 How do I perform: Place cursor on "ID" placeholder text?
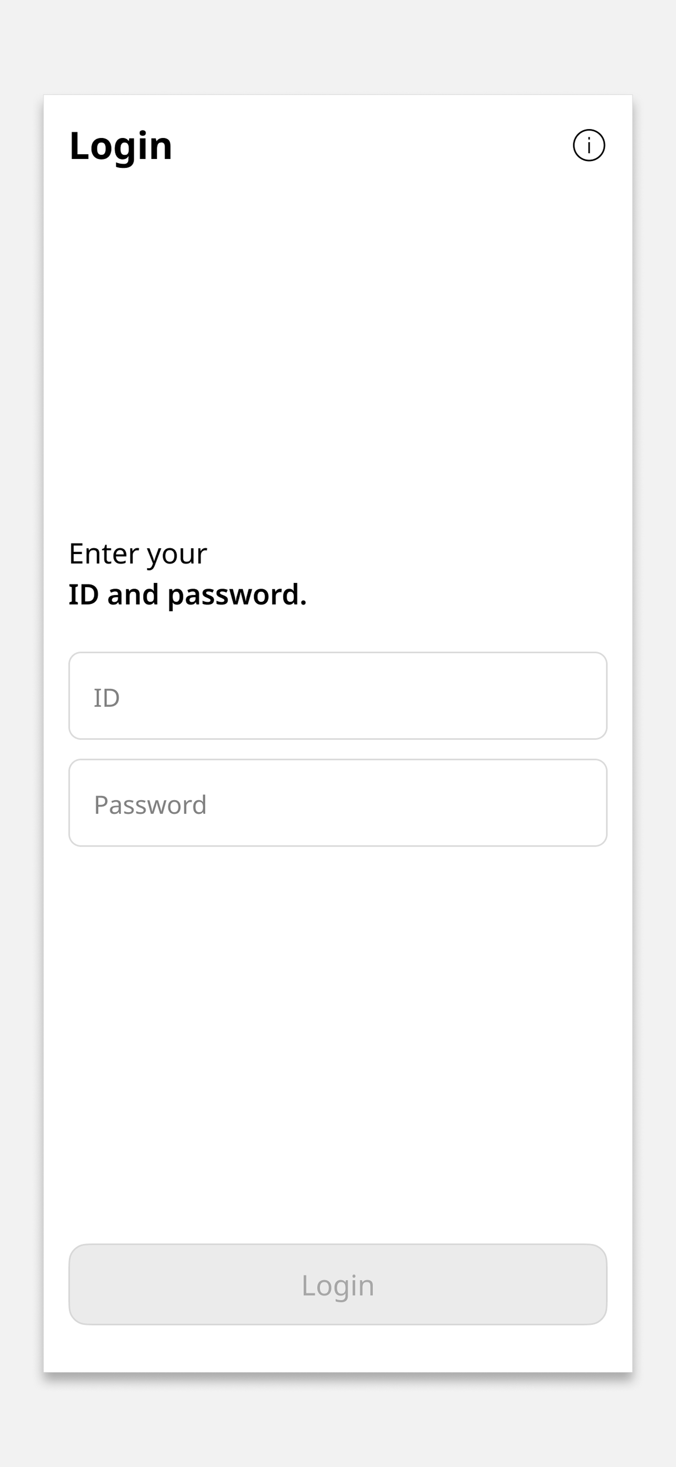107,698
